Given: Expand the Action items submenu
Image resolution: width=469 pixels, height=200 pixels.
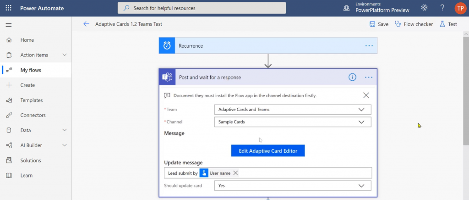Looking at the screenshot, I should click(x=64, y=55).
